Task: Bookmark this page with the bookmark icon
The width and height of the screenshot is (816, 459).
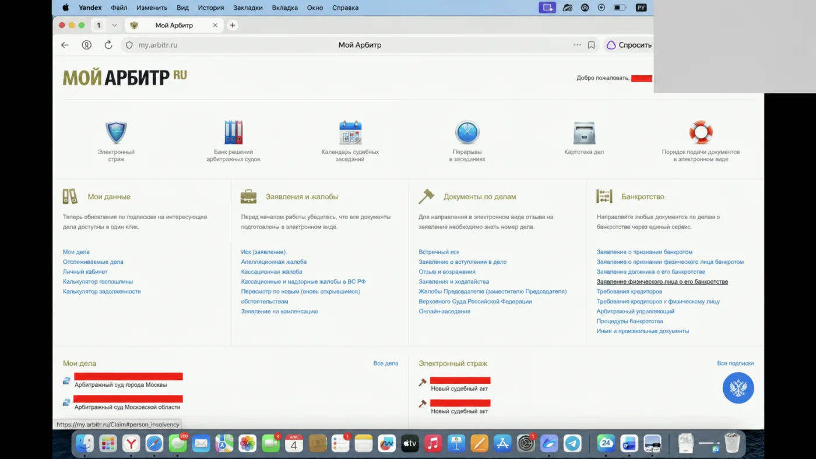Action: pyautogui.click(x=591, y=45)
